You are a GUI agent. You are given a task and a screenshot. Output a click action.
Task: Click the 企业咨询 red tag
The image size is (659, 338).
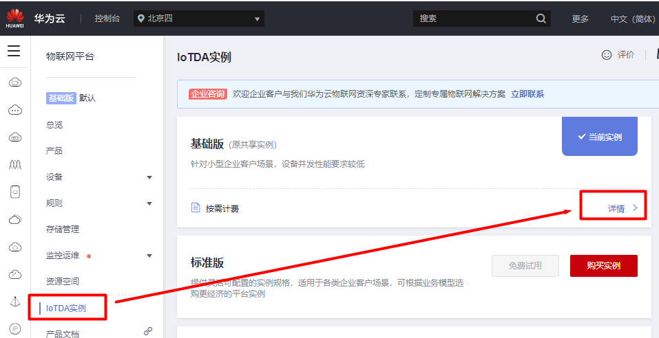point(208,94)
